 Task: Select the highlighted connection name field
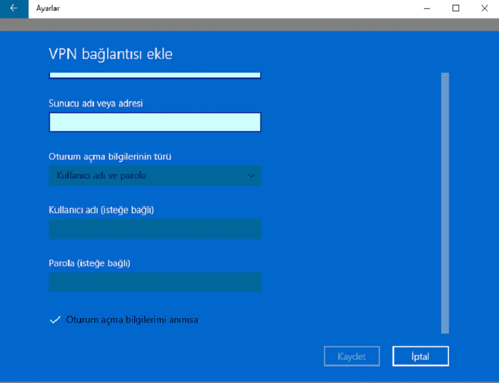click(x=155, y=75)
